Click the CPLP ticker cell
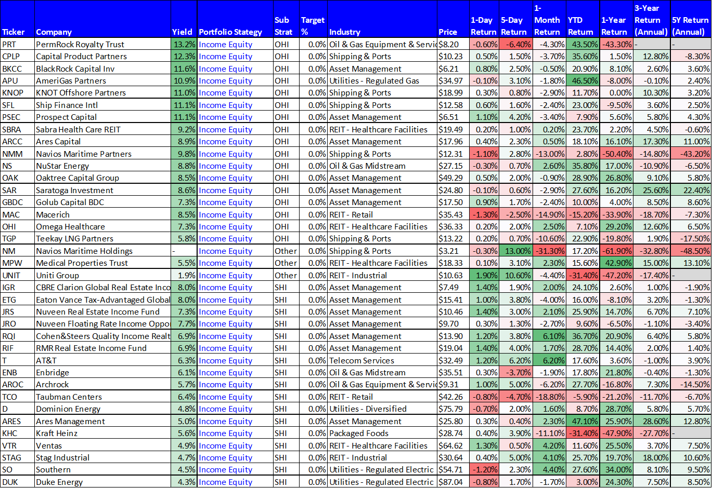 pyautogui.click(x=17, y=57)
